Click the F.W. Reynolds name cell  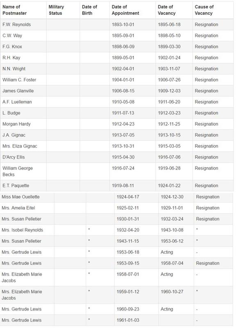tap(17, 25)
